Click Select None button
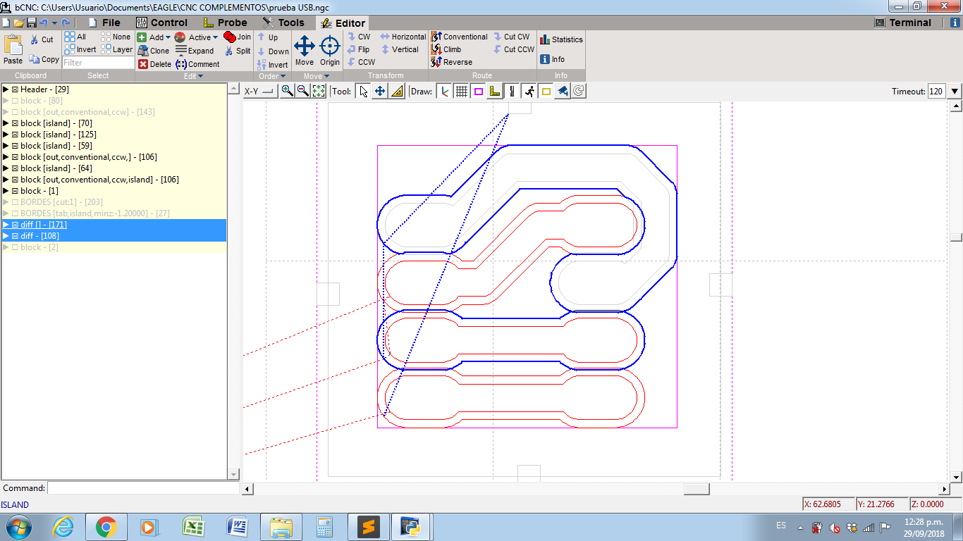963x541 pixels. click(x=116, y=37)
